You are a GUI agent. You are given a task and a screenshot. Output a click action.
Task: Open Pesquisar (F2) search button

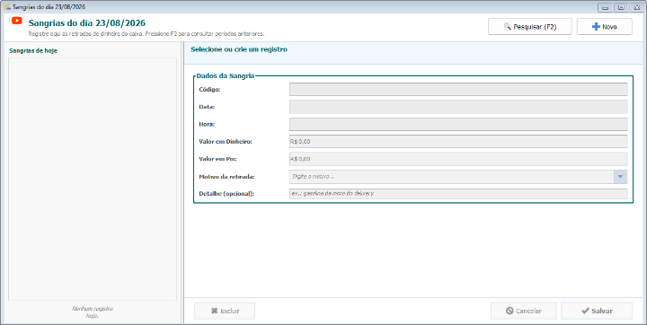coord(530,26)
